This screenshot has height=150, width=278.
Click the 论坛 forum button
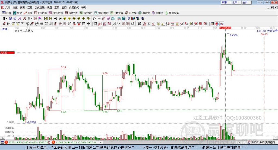click(236, 2)
